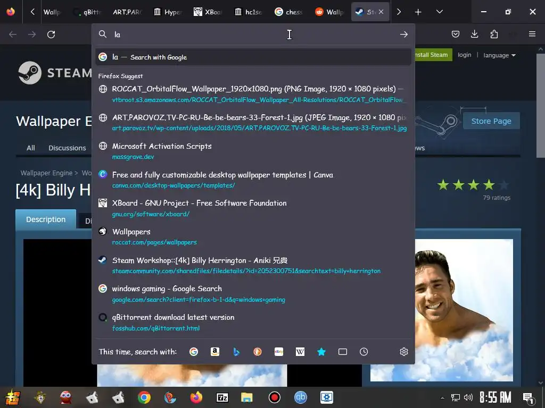Viewport: 545px width, 408px height.
Task: Search this time with Bing icon
Action: 236,352
